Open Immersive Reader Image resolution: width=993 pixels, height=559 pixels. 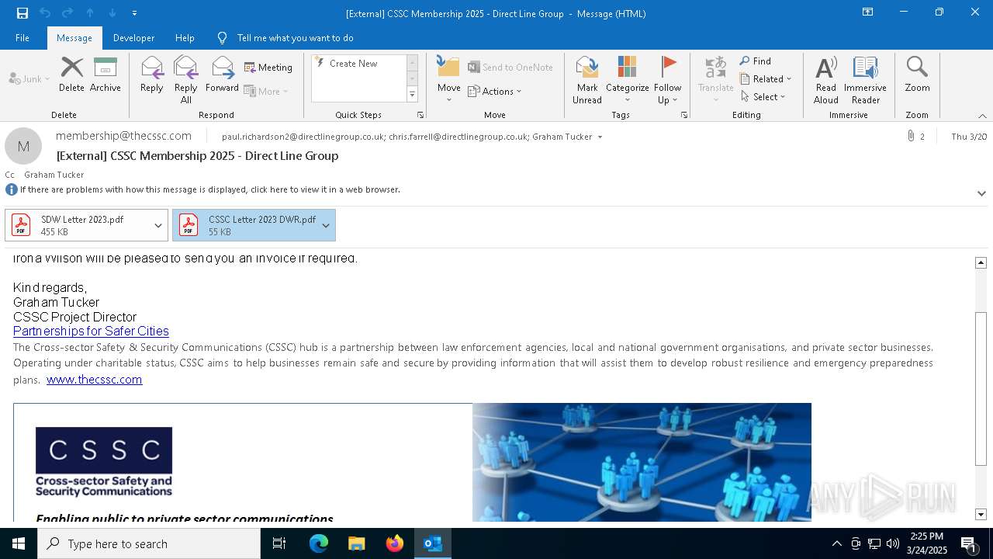coord(865,80)
